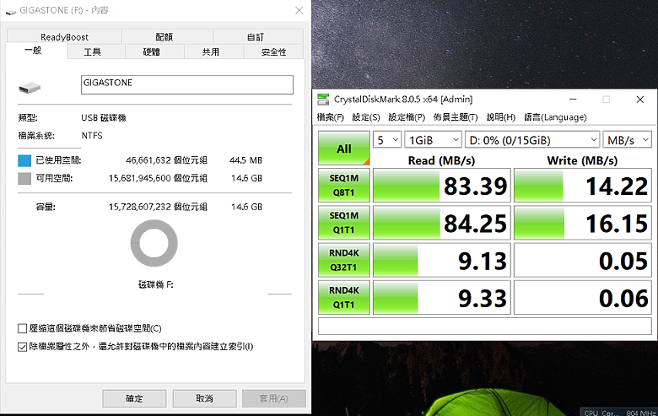Click the 84.25 SEQ1M Q1T1 read result
This screenshot has width=658, height=416.
click(442, 223)
